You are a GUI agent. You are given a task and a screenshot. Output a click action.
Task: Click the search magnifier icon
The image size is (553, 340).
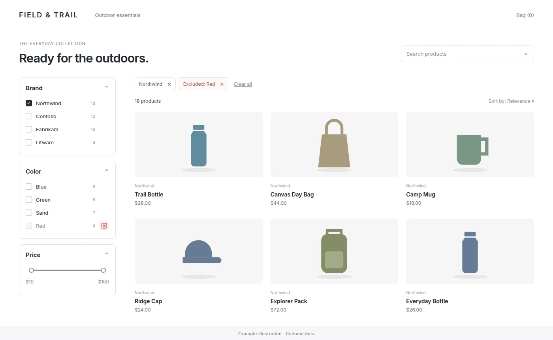[526, 54]
